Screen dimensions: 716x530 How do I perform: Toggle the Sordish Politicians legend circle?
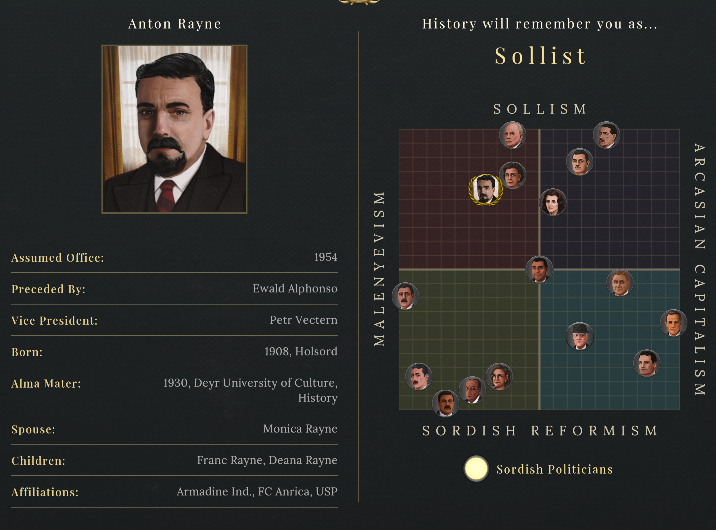[476, 469]
